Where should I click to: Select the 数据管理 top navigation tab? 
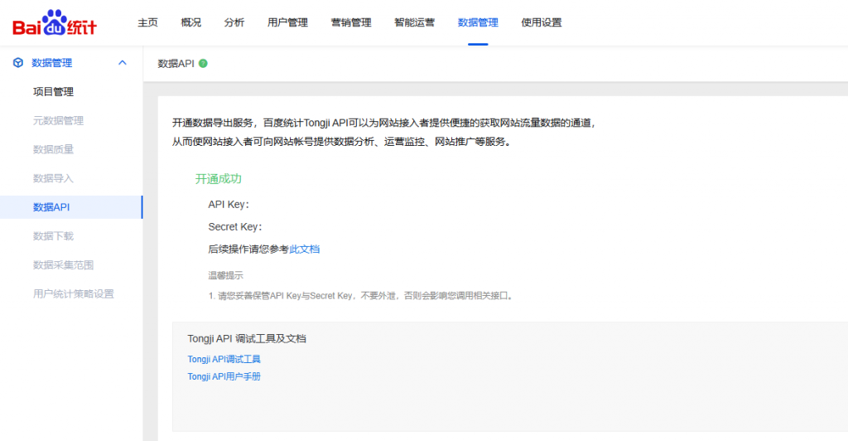tap(478, 22)
